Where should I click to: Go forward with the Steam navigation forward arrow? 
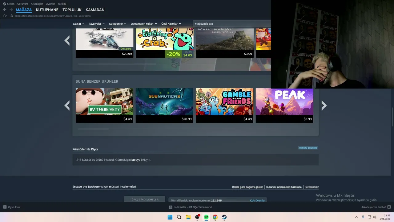pos(11,10)
